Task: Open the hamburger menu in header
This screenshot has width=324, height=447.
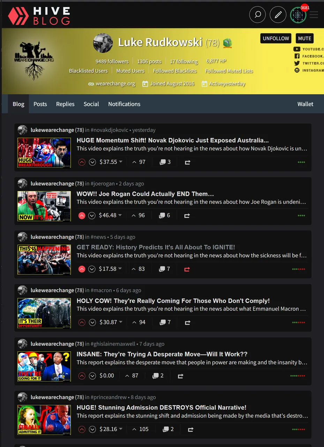Action: coord(314,15)
